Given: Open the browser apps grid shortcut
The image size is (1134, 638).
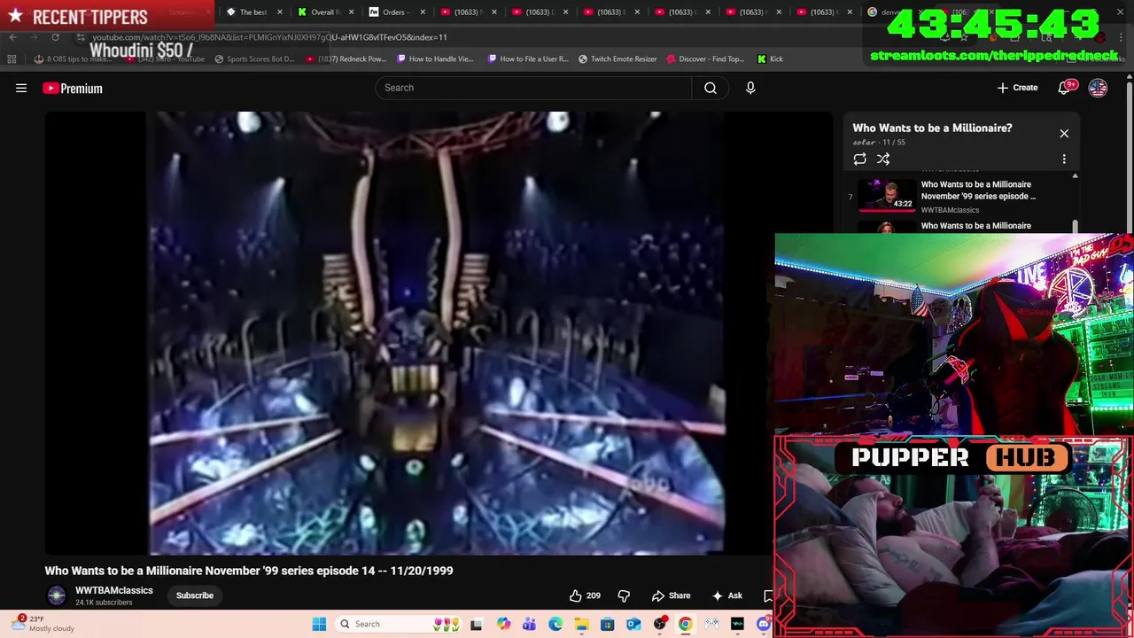Looking at the screenshot, I should [x=12, y=59].
